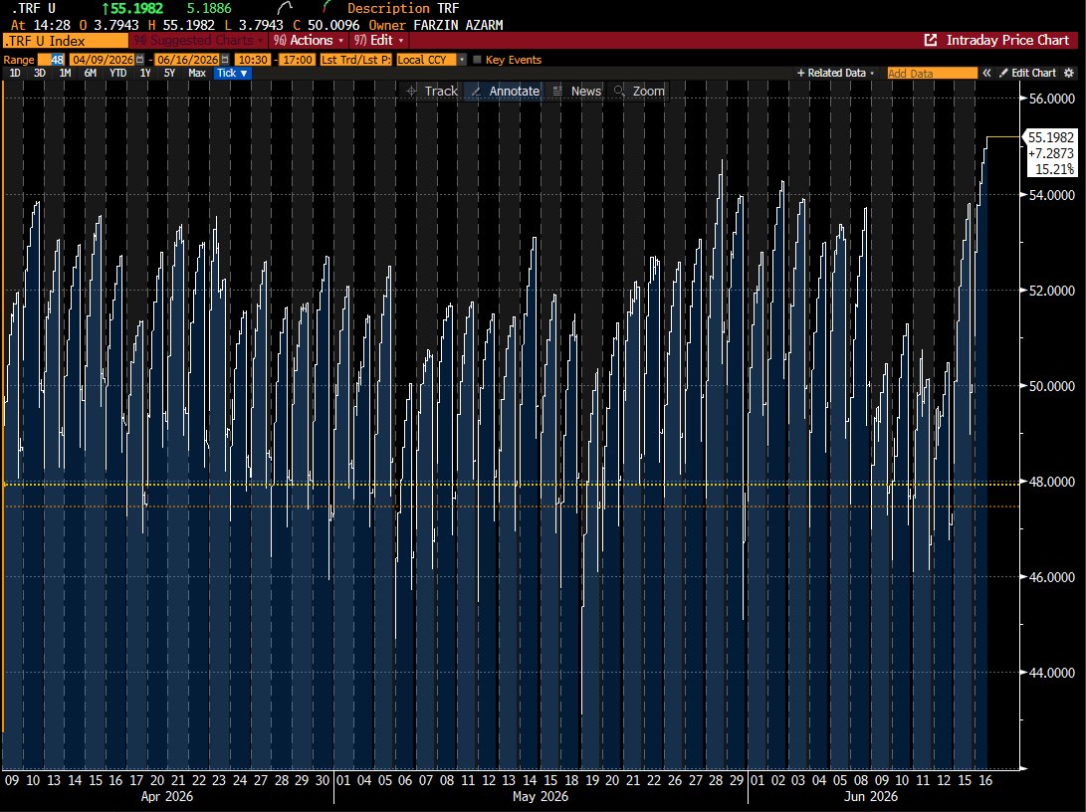Click the end time field 17:00
This screenshot has height=812, width=1086.
[297, 60]
